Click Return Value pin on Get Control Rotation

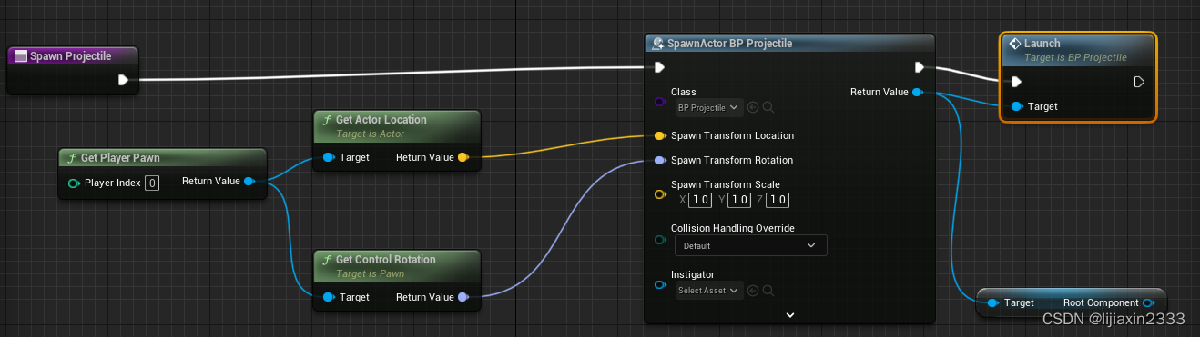(x=463, y=297)
